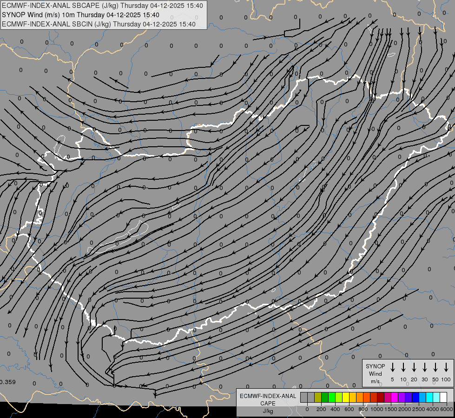Select the dark maroon CAPE legend swatch

coord(381,397)
